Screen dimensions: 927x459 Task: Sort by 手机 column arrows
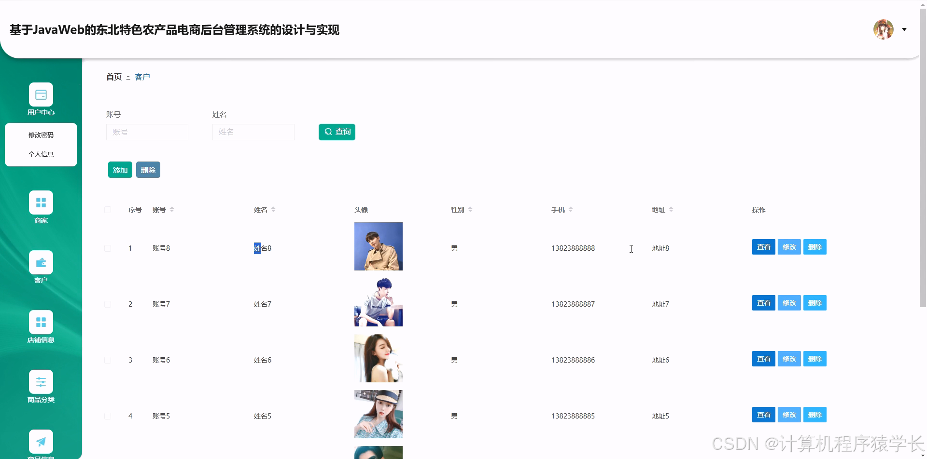click(x=571, y=210)
